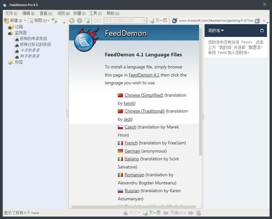Click the Russian flag icon

tap(121, 191)
